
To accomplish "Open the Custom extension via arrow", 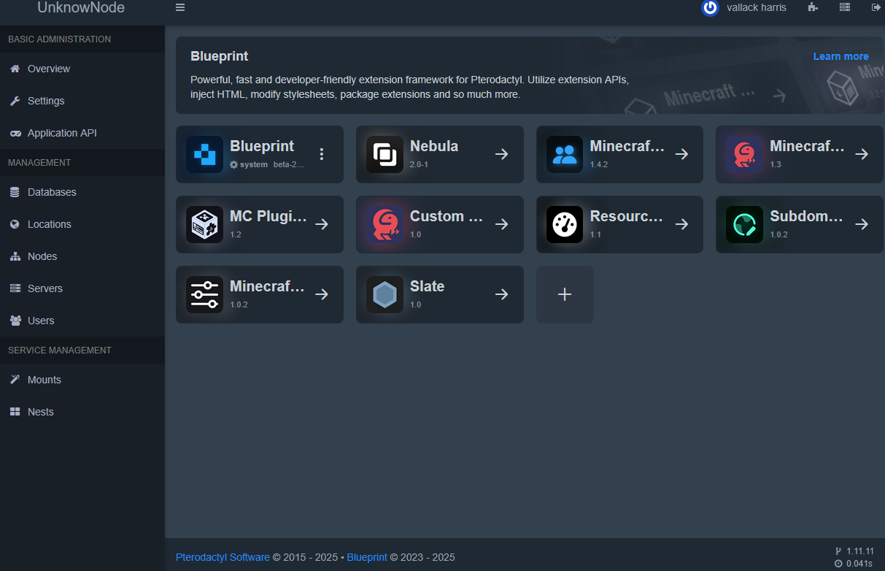I will (501, 224).
